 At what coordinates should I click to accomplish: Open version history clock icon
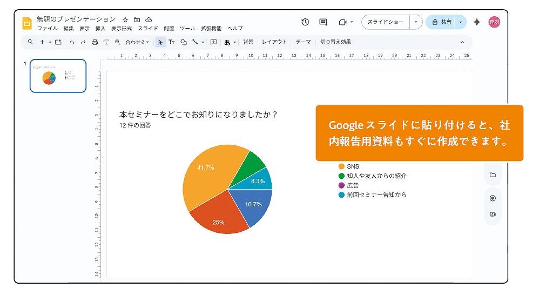305,22
